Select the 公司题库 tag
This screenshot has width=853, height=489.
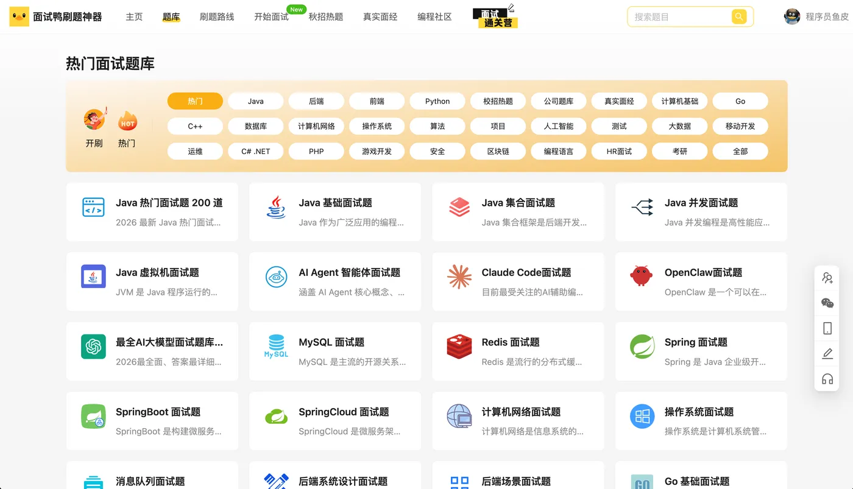tap(559, 101)
